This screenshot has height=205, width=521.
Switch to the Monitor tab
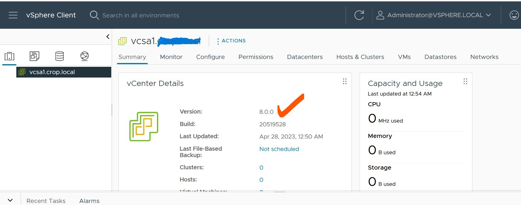point(171,57)
